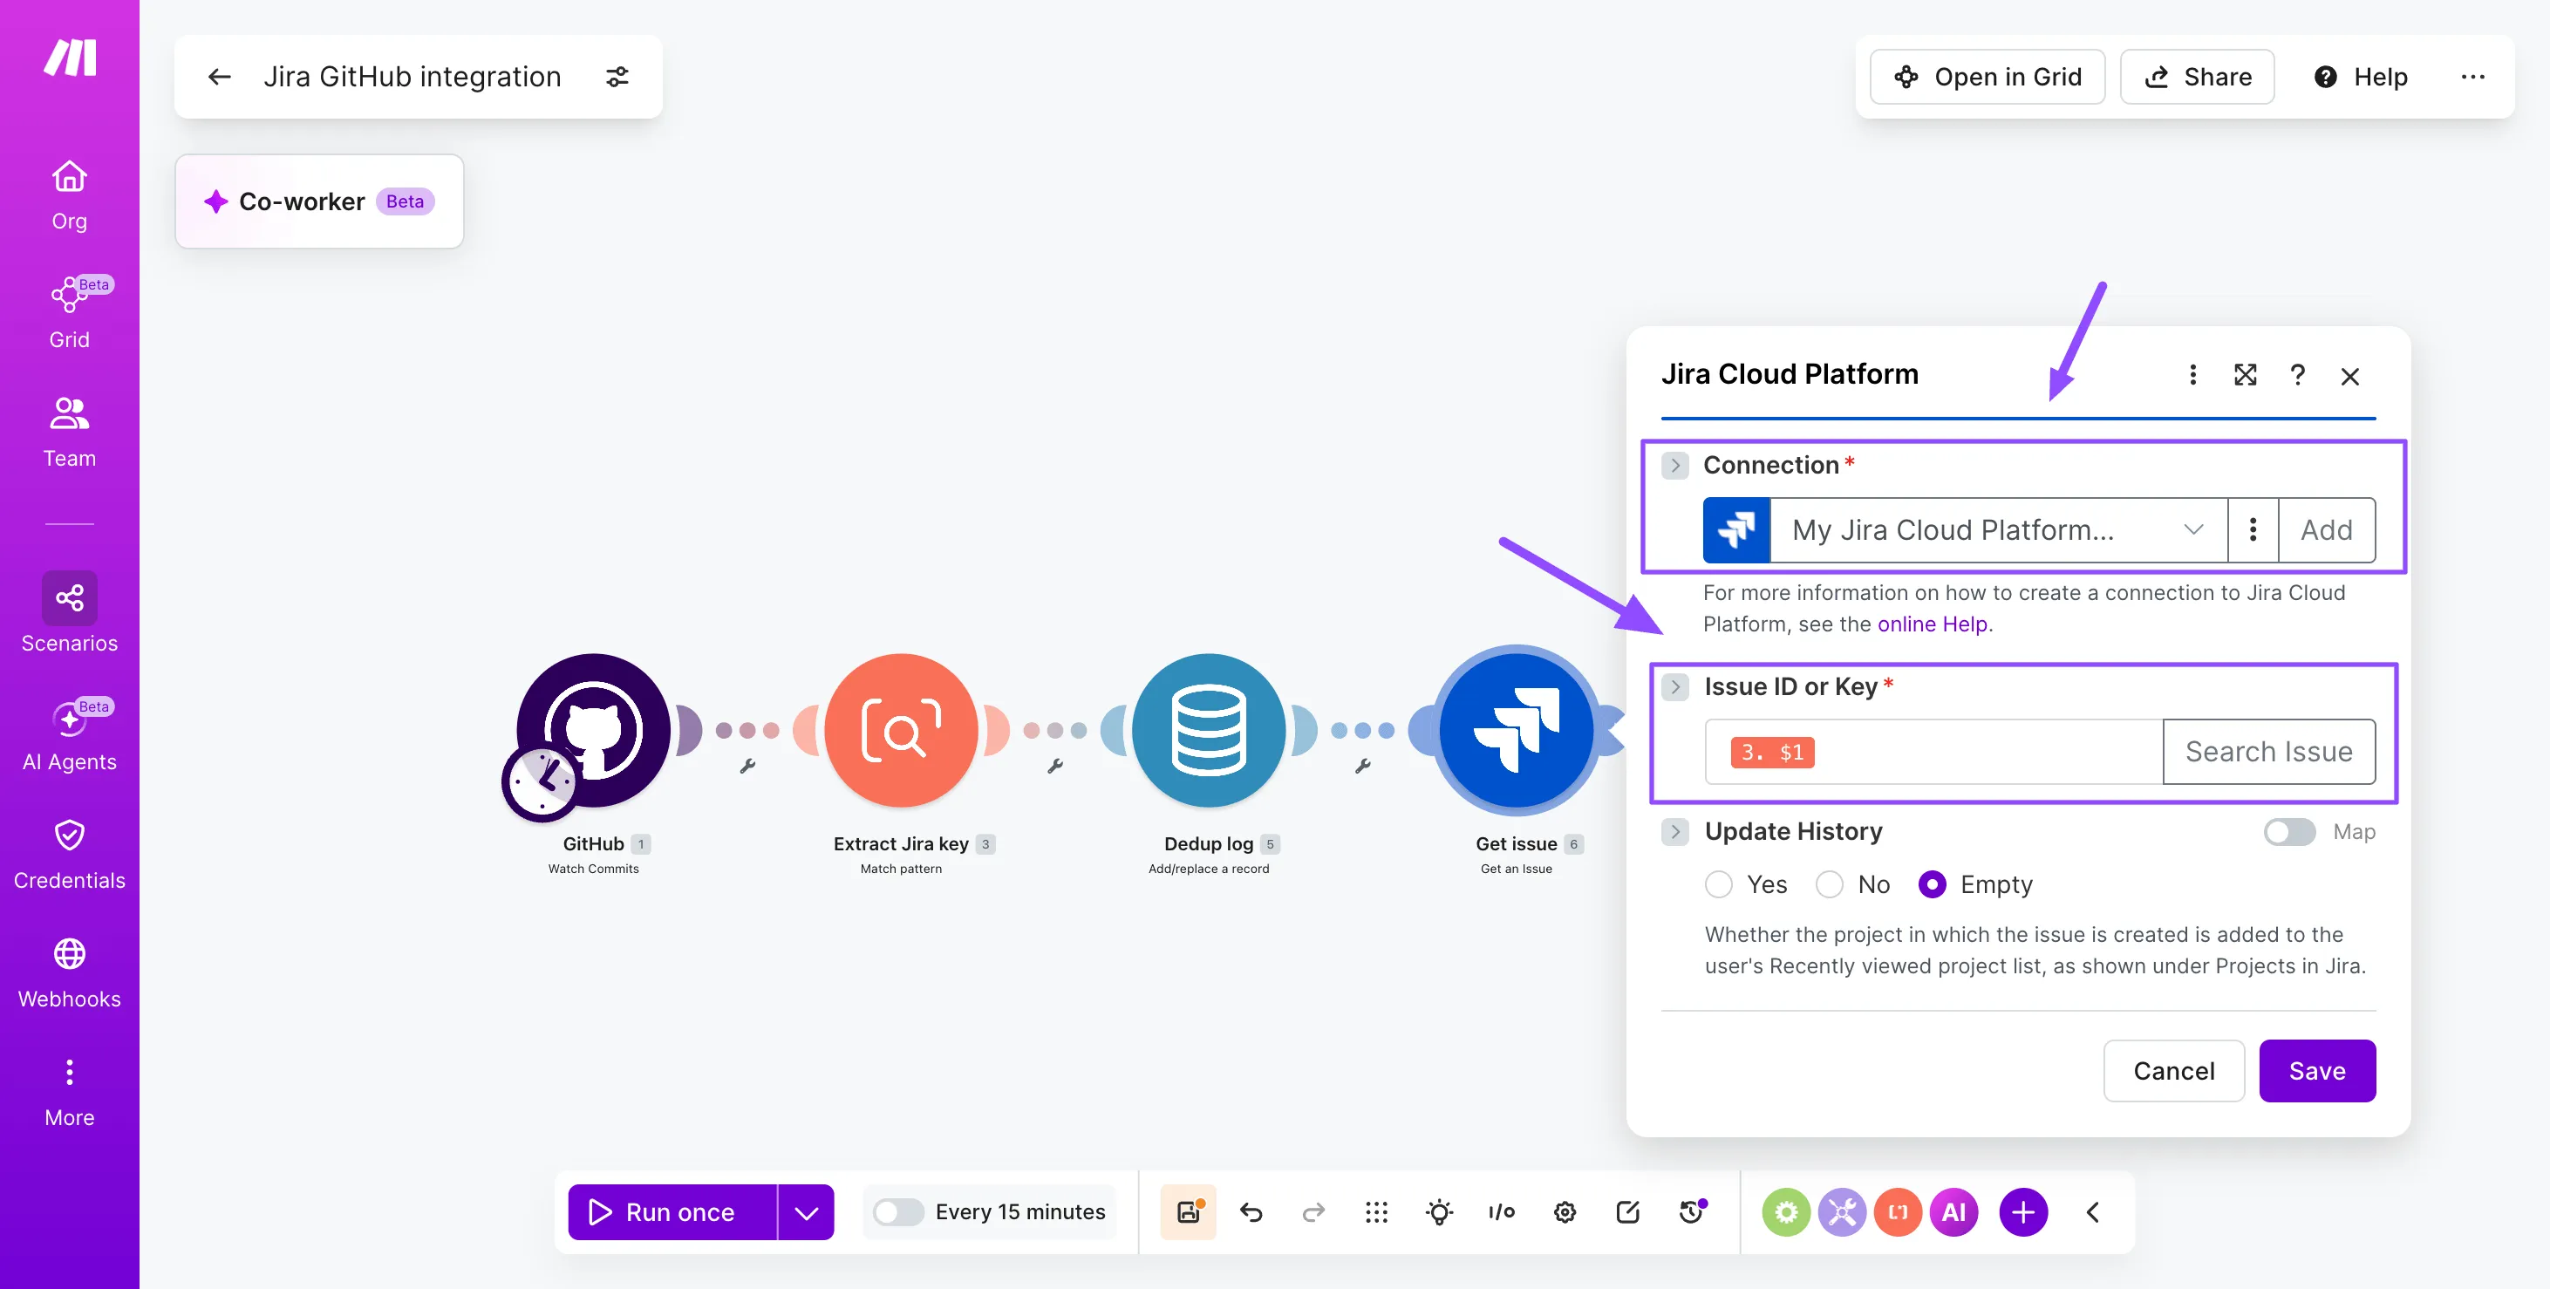Click the auto-align dots grid icon
Screen dimensions: 2550x1289
coord(1376,1211)
